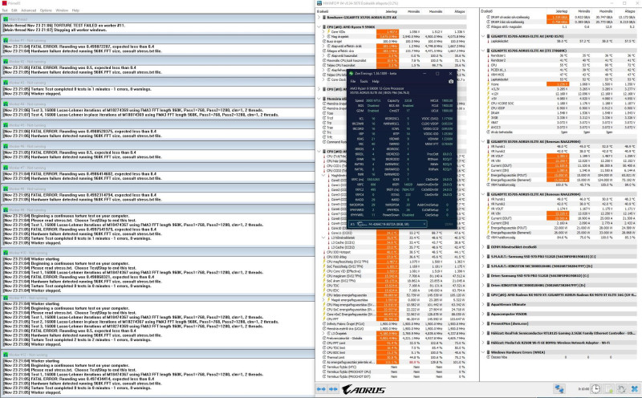The width and height of the screenshot is (642, 398).
Task: Collapse CPU [#0]: AMD Ryzen 9 5900X sensor group
Action: pyautogui.click(x=319, y=26)
